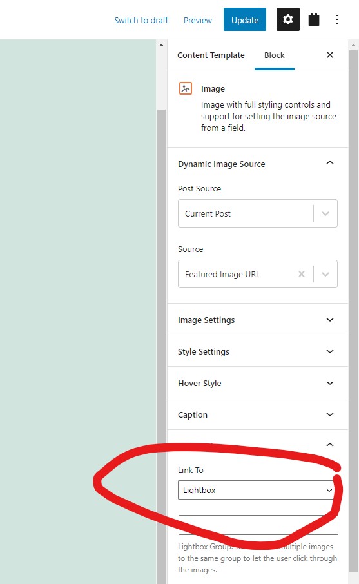The height and width of the screenshot is (584, 359).
Task: Open the three-dot options menu
Action: 337,19
